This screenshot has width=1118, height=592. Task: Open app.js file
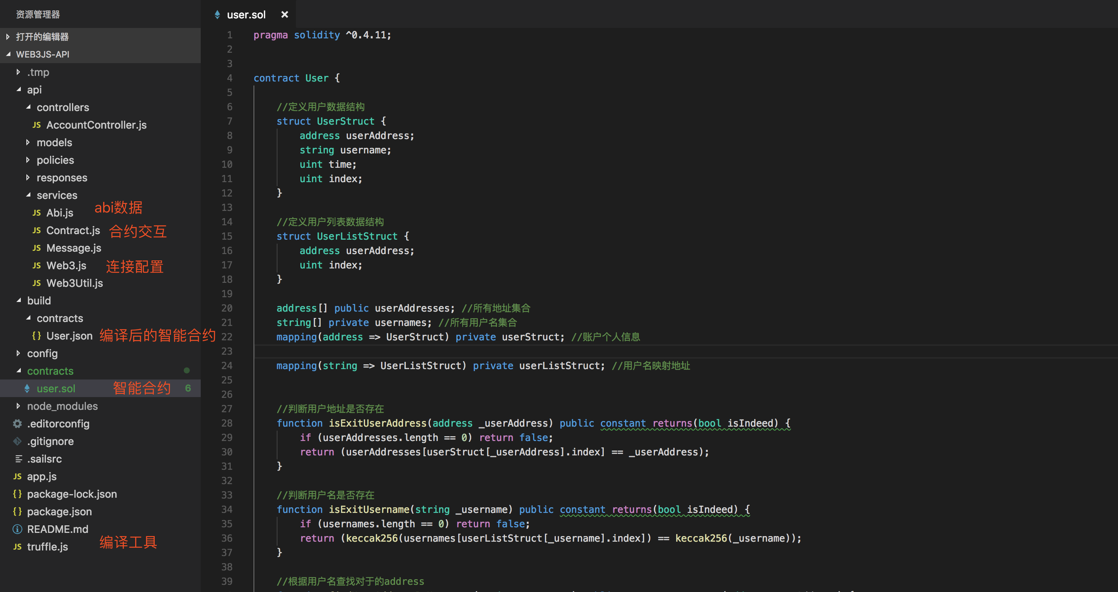pos(42,476)
